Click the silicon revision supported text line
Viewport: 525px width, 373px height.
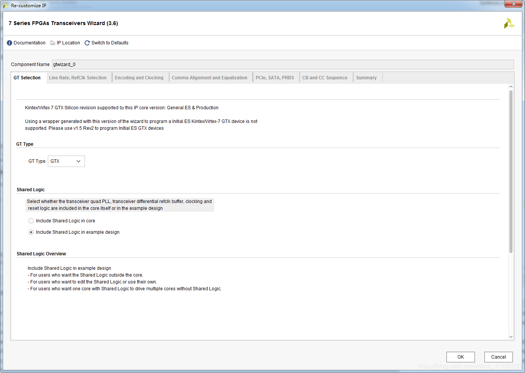point(122,108)
